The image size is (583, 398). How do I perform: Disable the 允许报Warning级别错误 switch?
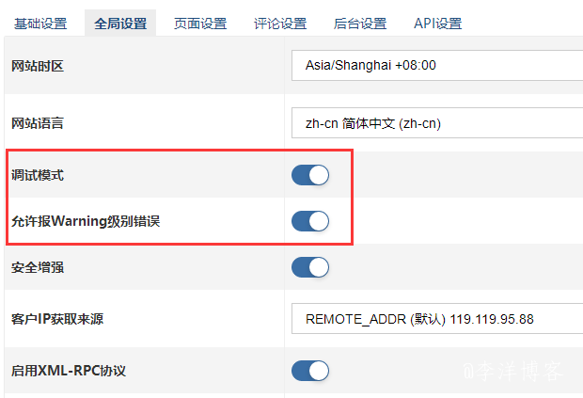pyautogui.click(x=310, y=221)
